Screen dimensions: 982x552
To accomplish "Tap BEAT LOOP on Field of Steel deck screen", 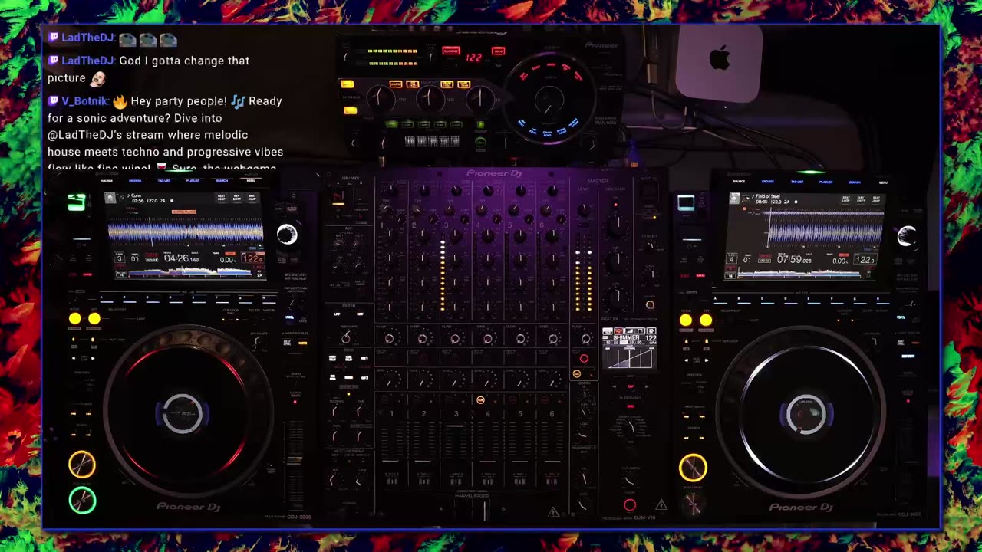I will (845, 199).
